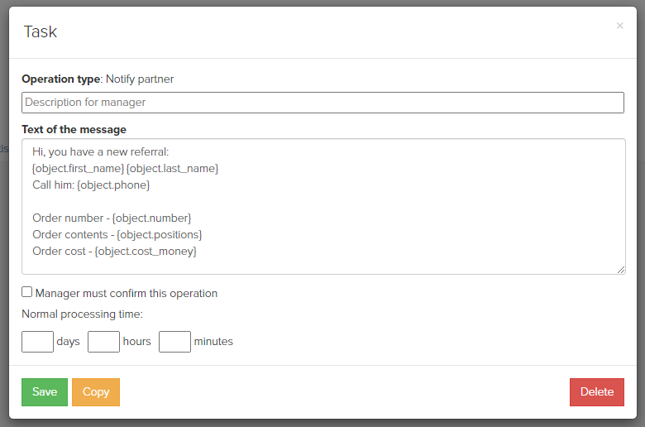Duplicate the task with the Copy button
The width and height of the screenshot is (645, 427).
click(96, 392)
